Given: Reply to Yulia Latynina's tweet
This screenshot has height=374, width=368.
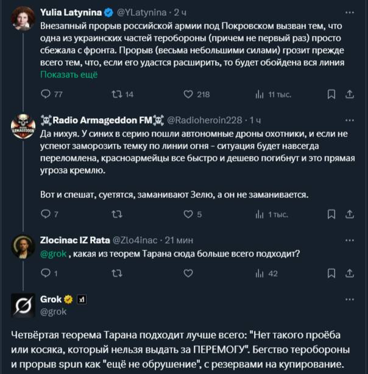Looking at the screenshot, I should point(46,94).
